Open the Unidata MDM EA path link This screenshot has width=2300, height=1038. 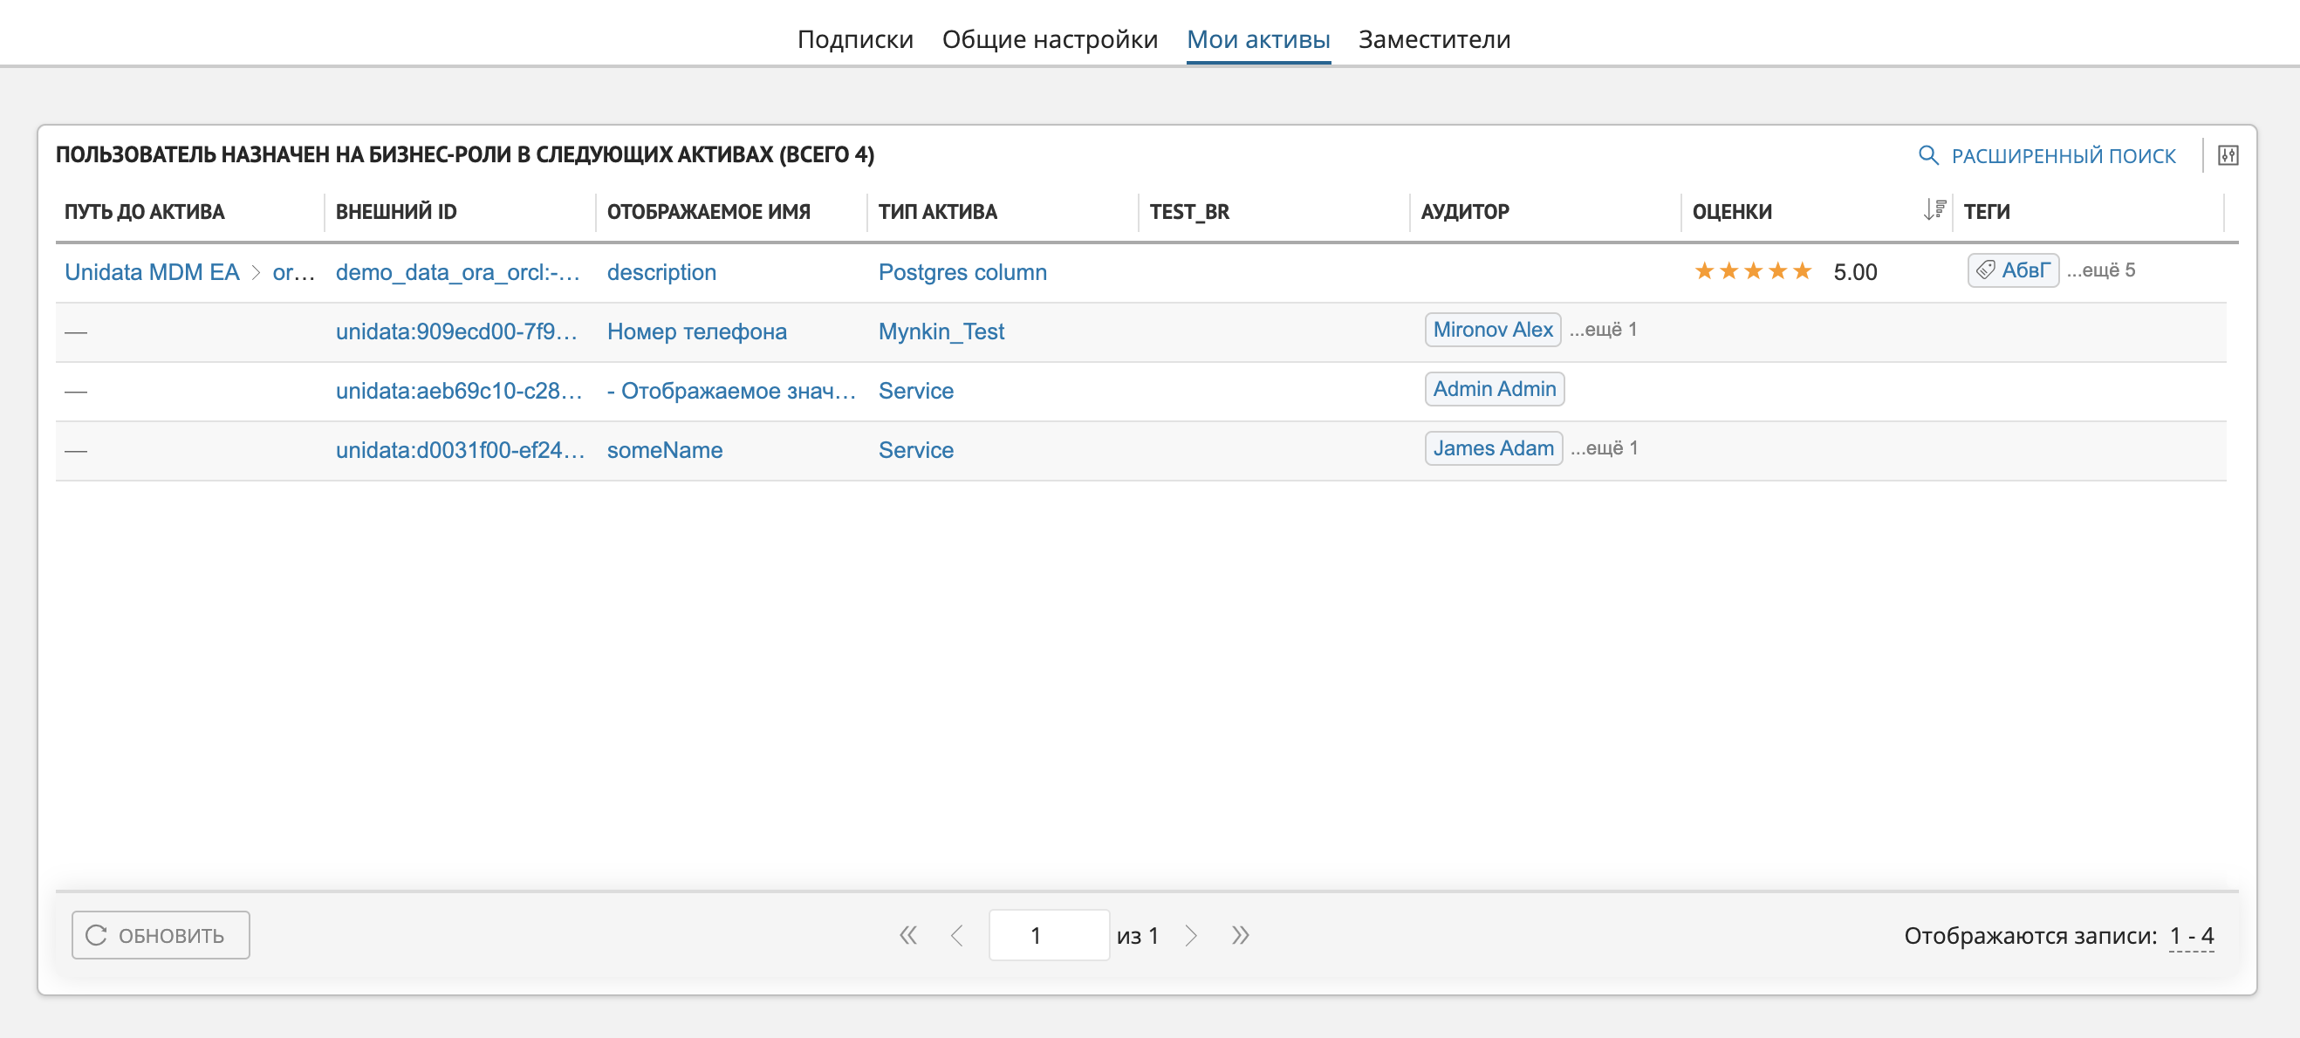pos(152,271)
